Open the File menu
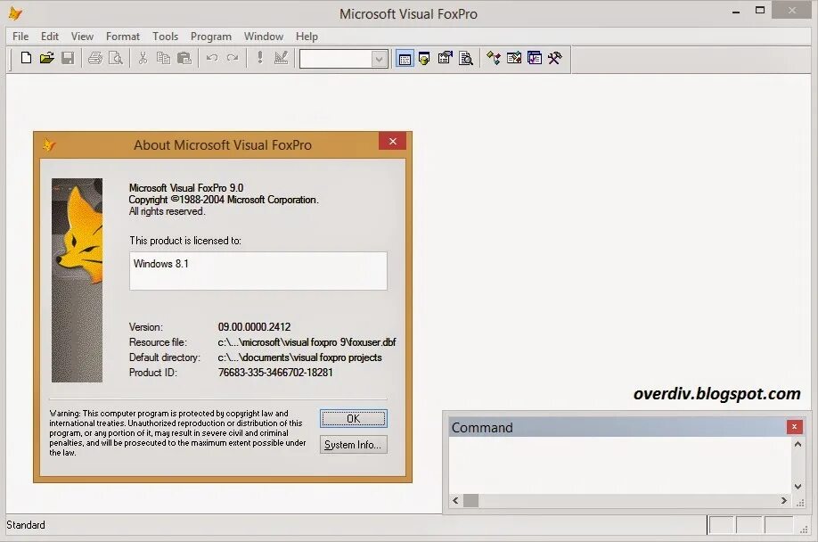The width and height of the screenshot is (818, 542). (20, 37)
